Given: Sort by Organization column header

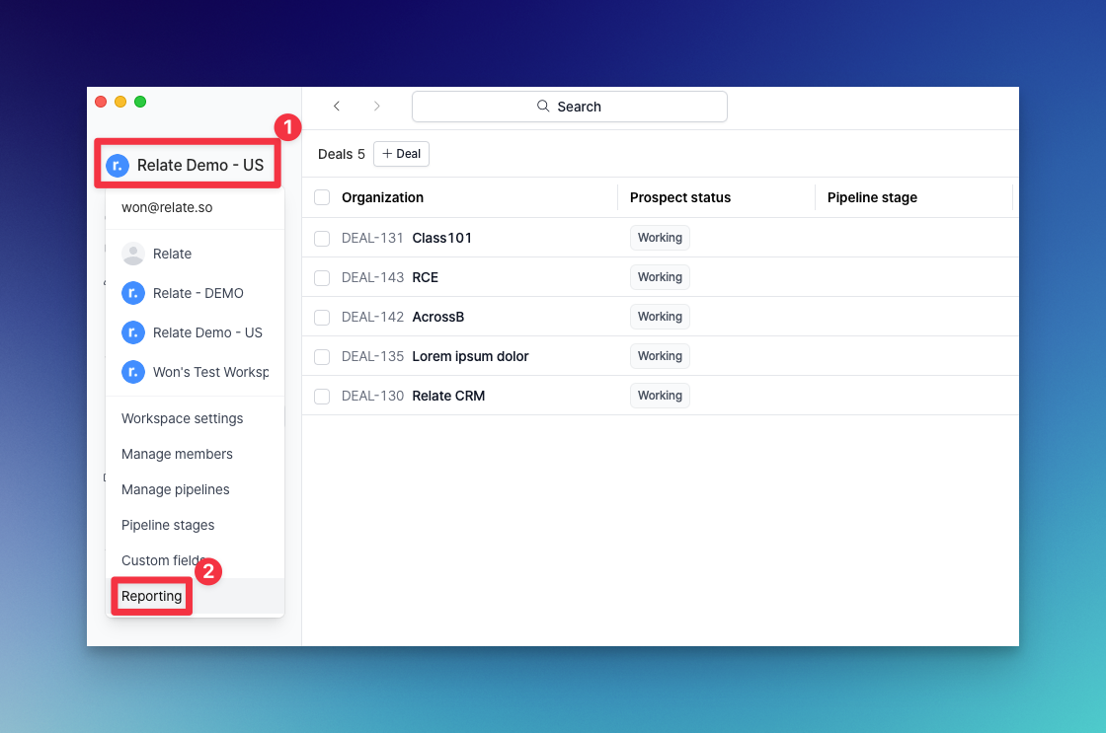Looking at the screenshot, I should pos(383,197).
